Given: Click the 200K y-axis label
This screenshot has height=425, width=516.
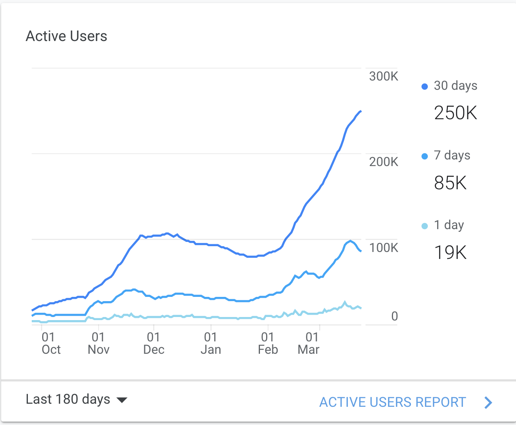Looking at the screenshot, I should 383,162.
